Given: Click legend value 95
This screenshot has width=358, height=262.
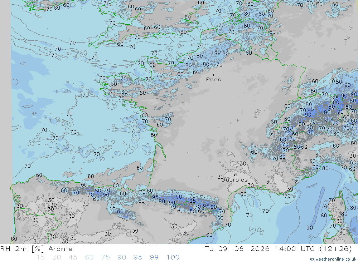Looking at the screenshot, I should point(138,257).
